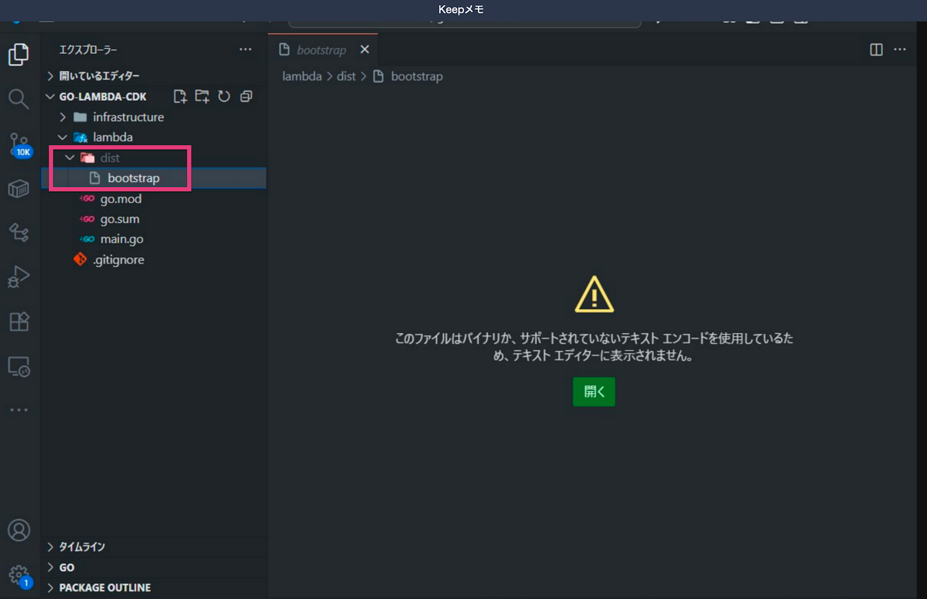
Task: Collapse the lambda folder
Action: pos(113,137)
